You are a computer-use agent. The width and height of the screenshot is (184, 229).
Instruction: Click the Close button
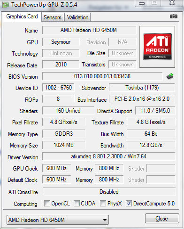(162, 219)
